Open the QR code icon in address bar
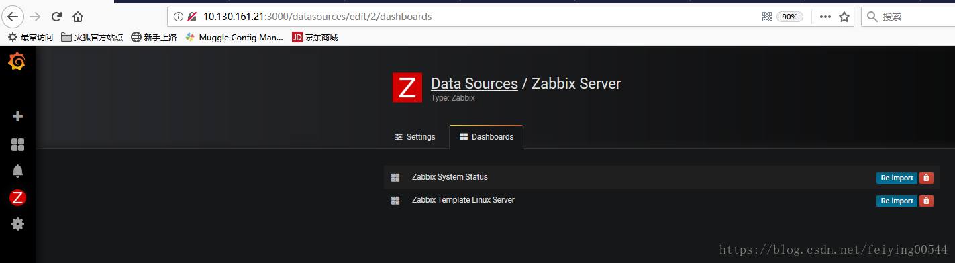955x263 pixels. [767, 17]
